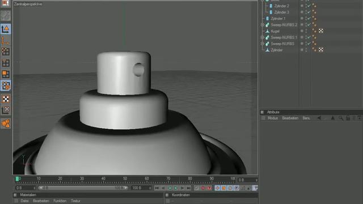Open Datei menu in Materialien panel
Image resolution: width=363 pixels, height=204 pixels.
(24, 201)
